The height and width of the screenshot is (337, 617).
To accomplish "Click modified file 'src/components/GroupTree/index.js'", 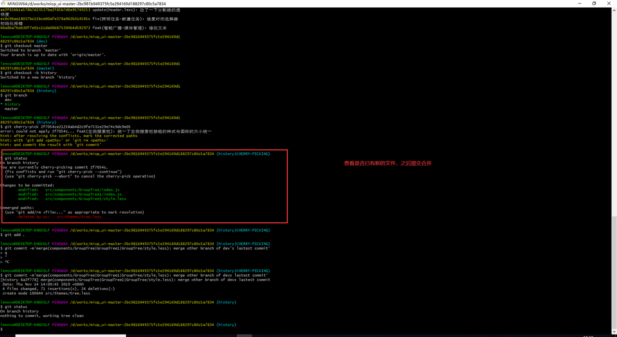I will click(69, 190).
